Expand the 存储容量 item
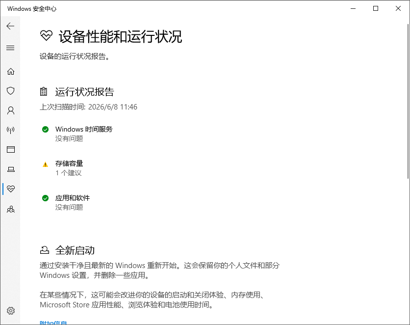Viewport: 410px width, 325px height. (x=69, y=163)
